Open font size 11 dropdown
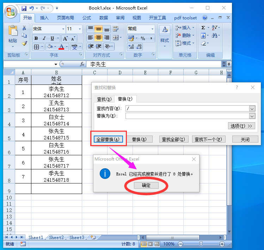 pos(80,29)
